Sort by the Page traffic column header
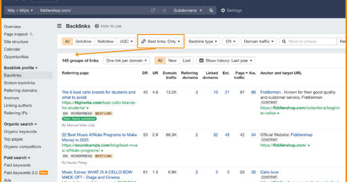Viewport: 347px width, 182px height. pos(240,75)
